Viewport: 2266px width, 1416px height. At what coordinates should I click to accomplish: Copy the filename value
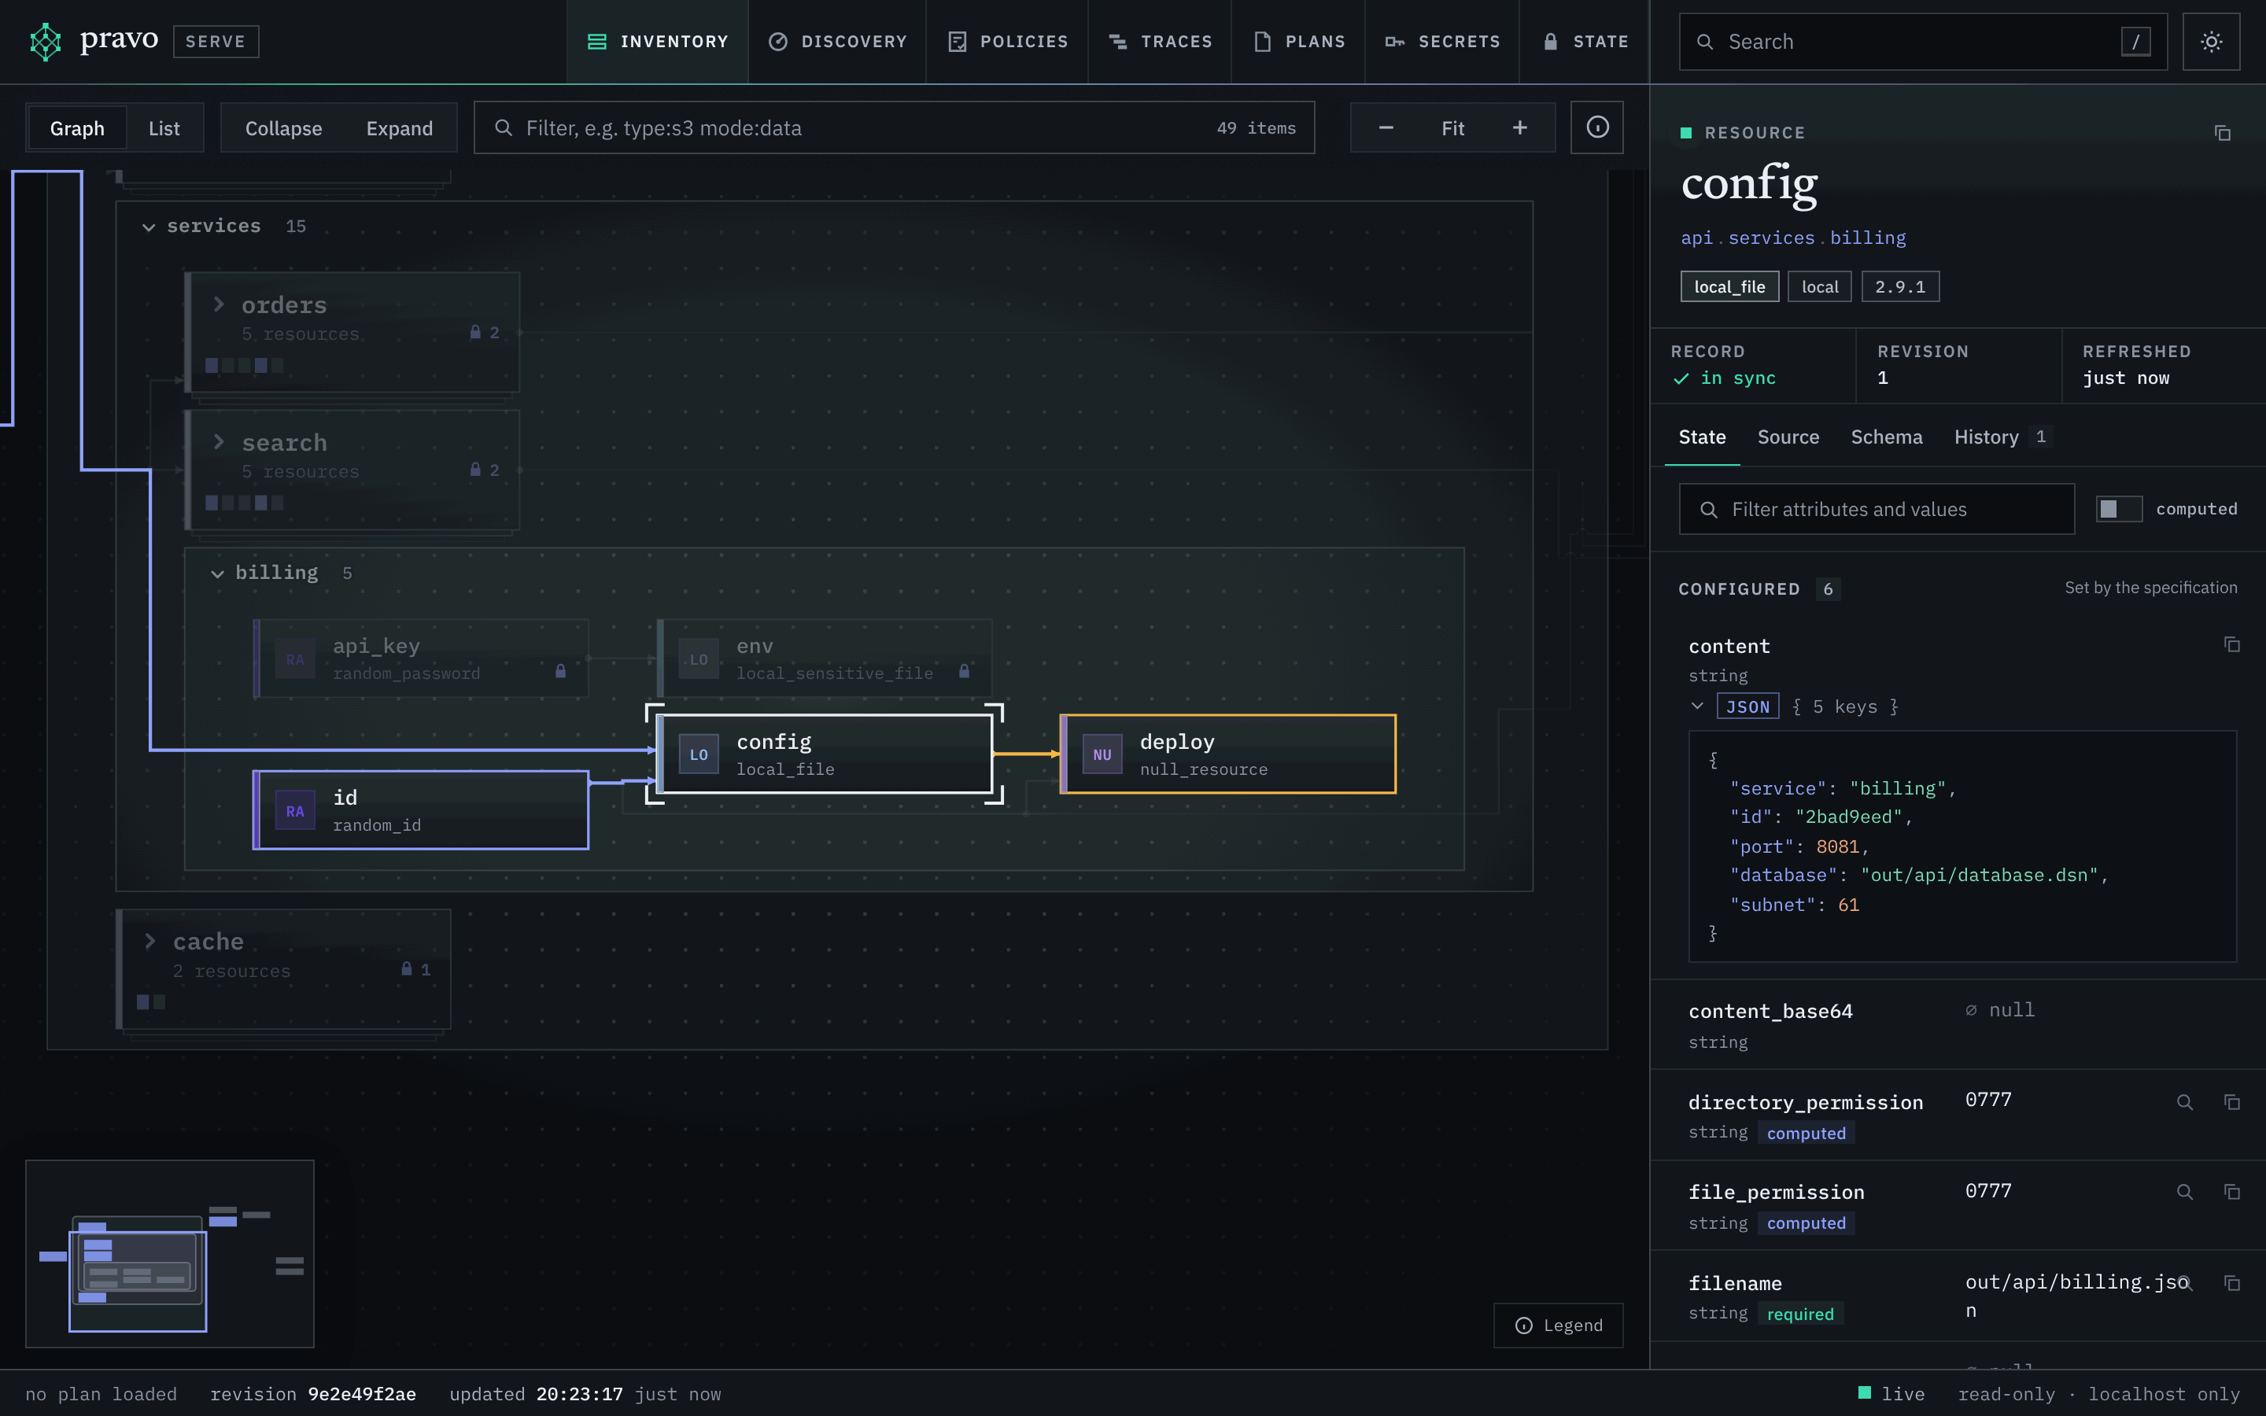tap(2231, 1283)
